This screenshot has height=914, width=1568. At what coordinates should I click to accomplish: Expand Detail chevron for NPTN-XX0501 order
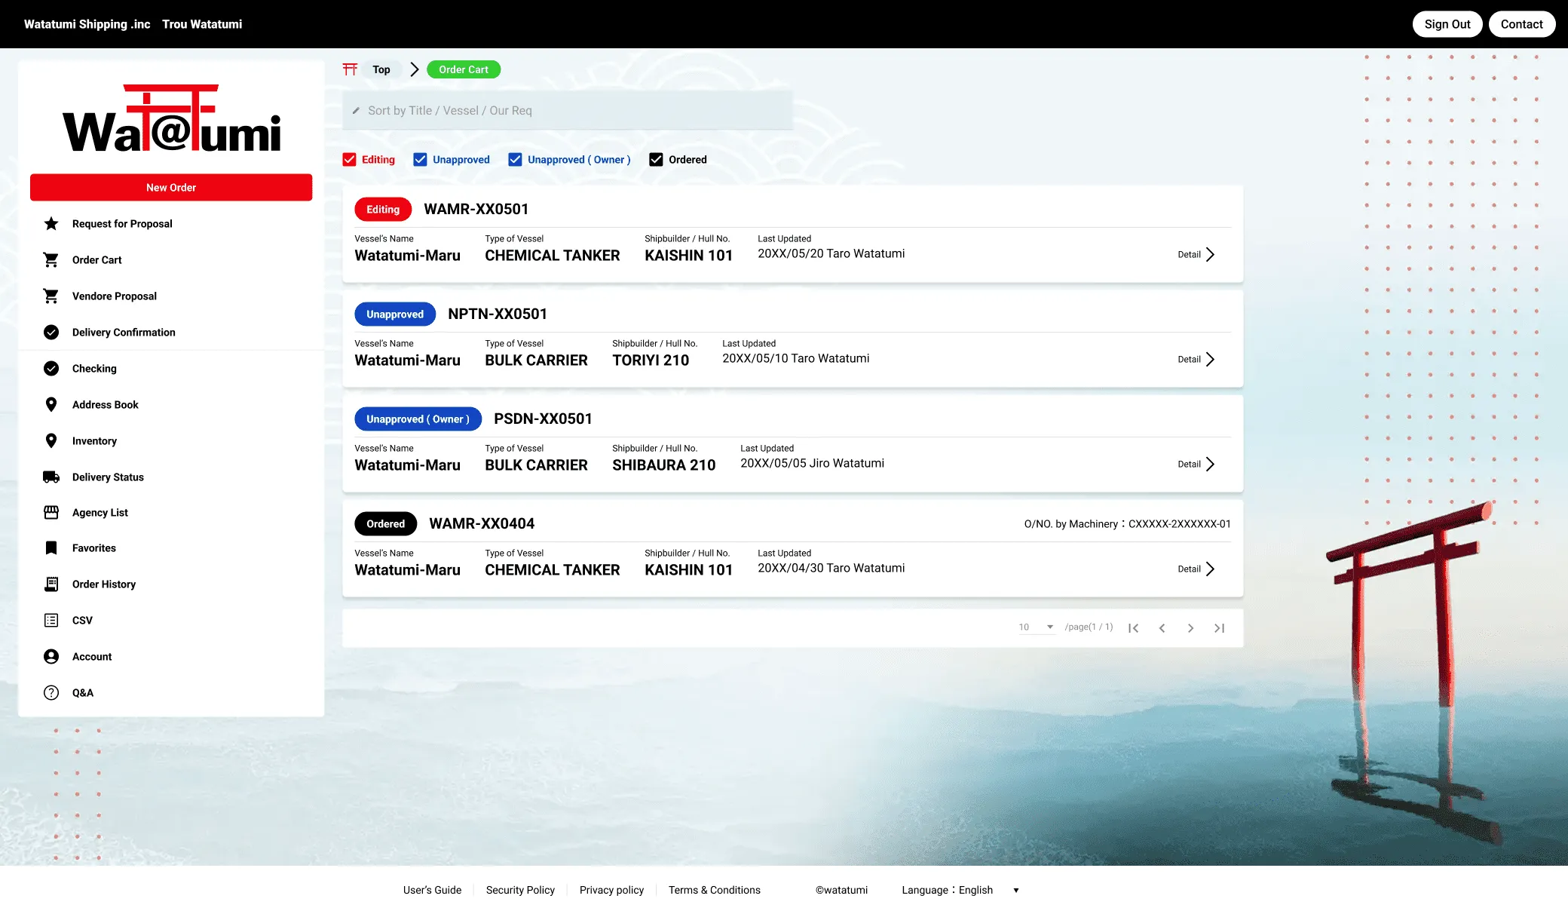coord(1209,360)
